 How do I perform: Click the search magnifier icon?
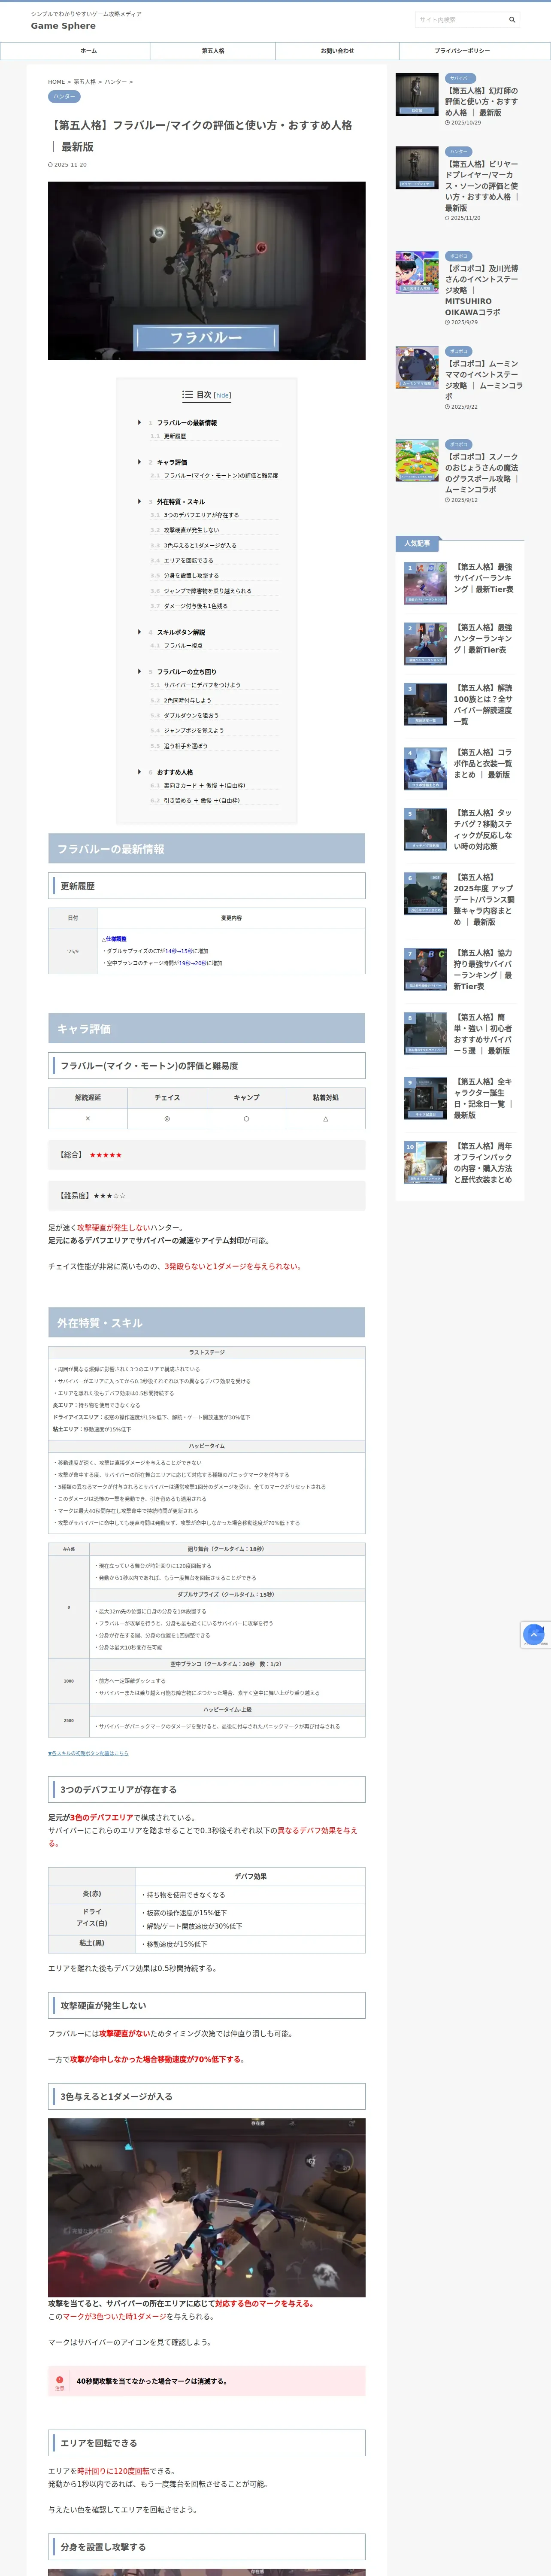[x=512, y=19]
